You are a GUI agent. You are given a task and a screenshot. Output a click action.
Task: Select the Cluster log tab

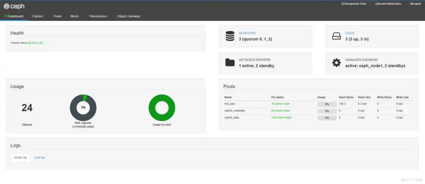coord(20,157)
